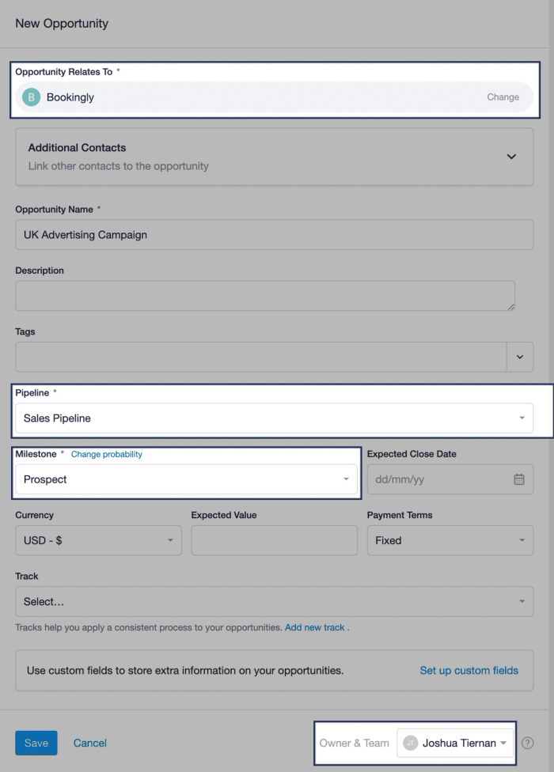
Task: Click the Change probability link
Action: click(106, 454)
